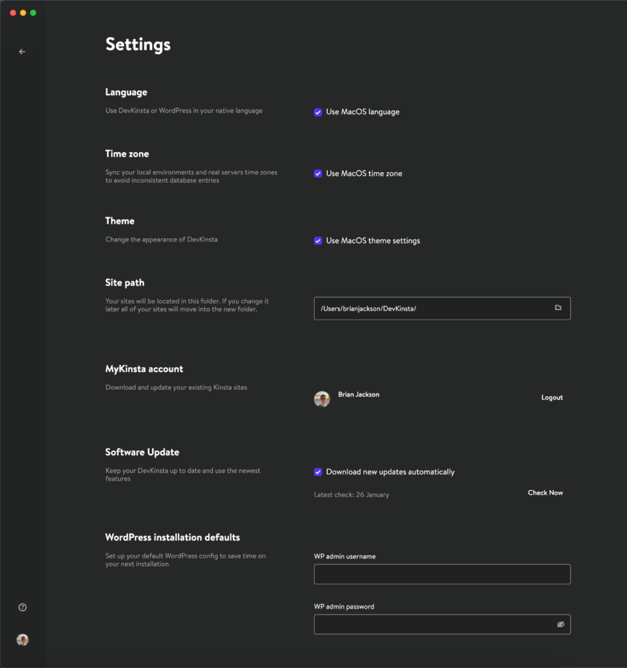Browse folders with the Site path folder icon

[x=558, y=308]
